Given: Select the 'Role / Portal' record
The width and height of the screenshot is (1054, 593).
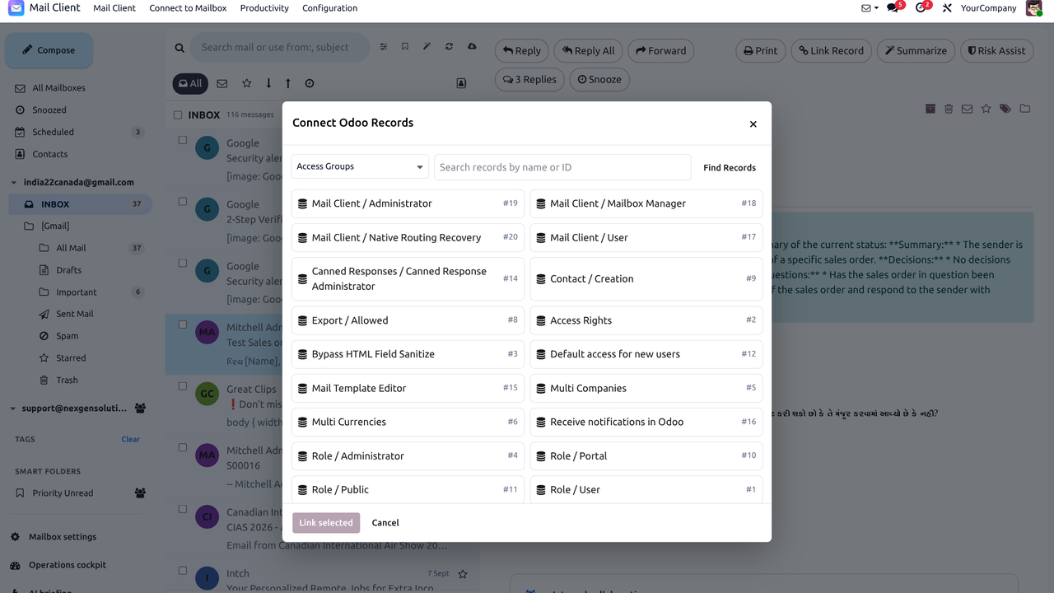Looking at the screenshot, I should click(x=646, y=455).
